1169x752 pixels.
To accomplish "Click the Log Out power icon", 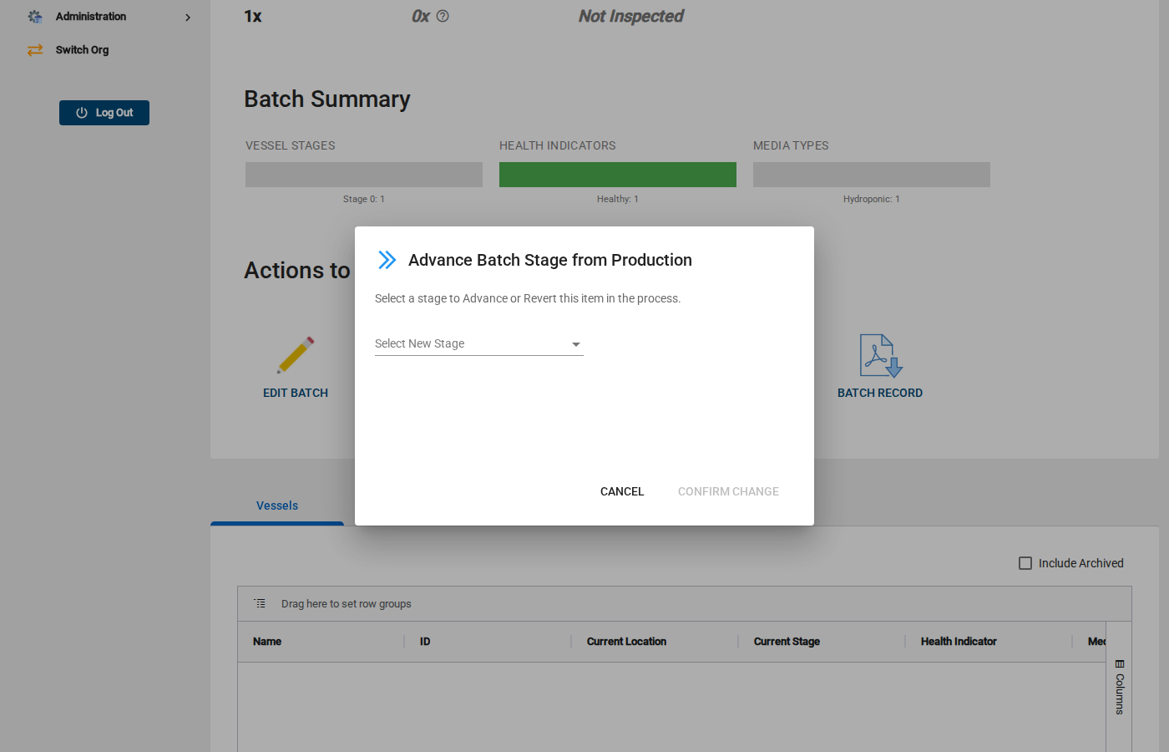I will click(x=81, y=113).
